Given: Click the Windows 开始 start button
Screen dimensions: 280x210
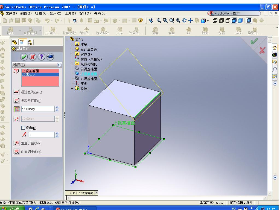Looking at the screenshot, I should click(x=12, y=208).
